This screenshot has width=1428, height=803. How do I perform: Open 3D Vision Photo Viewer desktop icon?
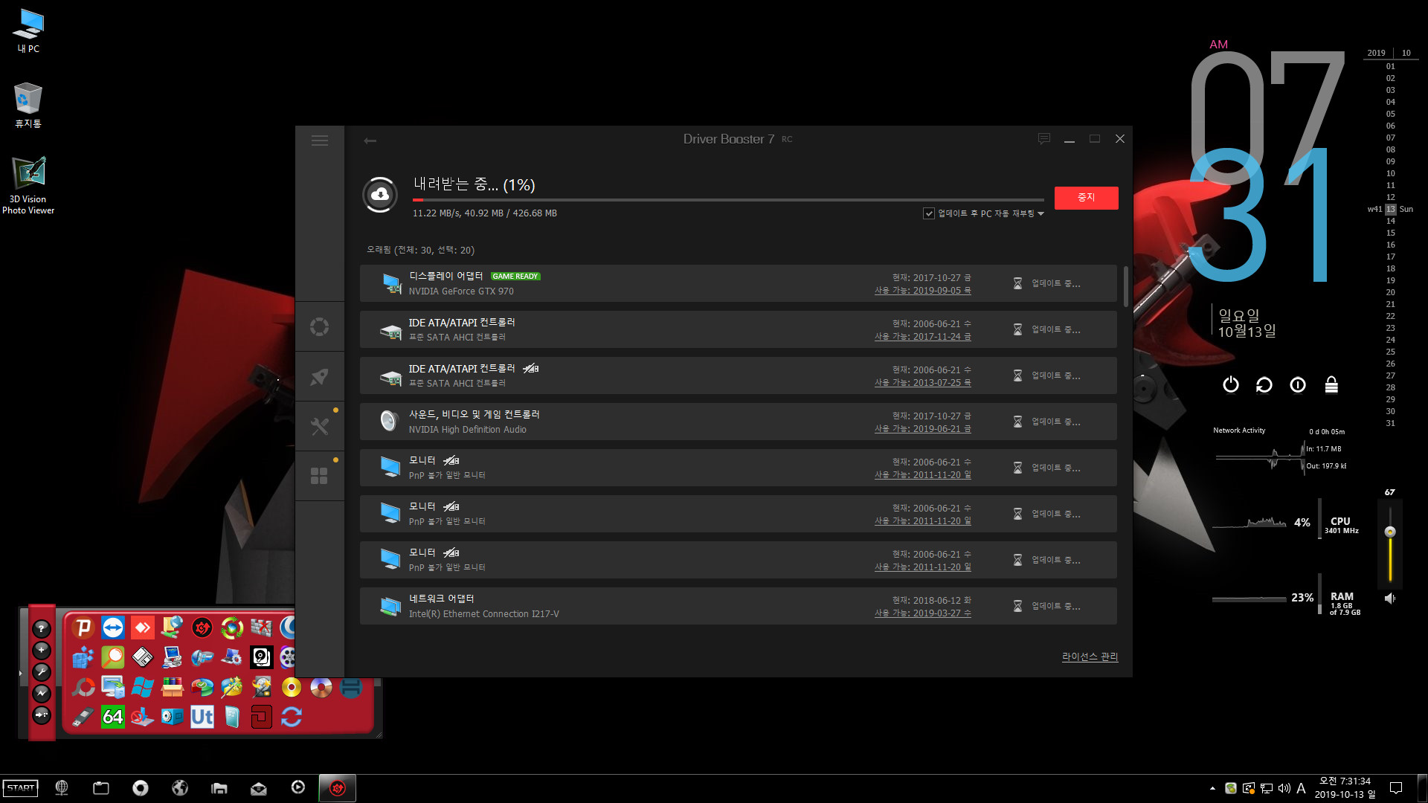click(28, 186)
